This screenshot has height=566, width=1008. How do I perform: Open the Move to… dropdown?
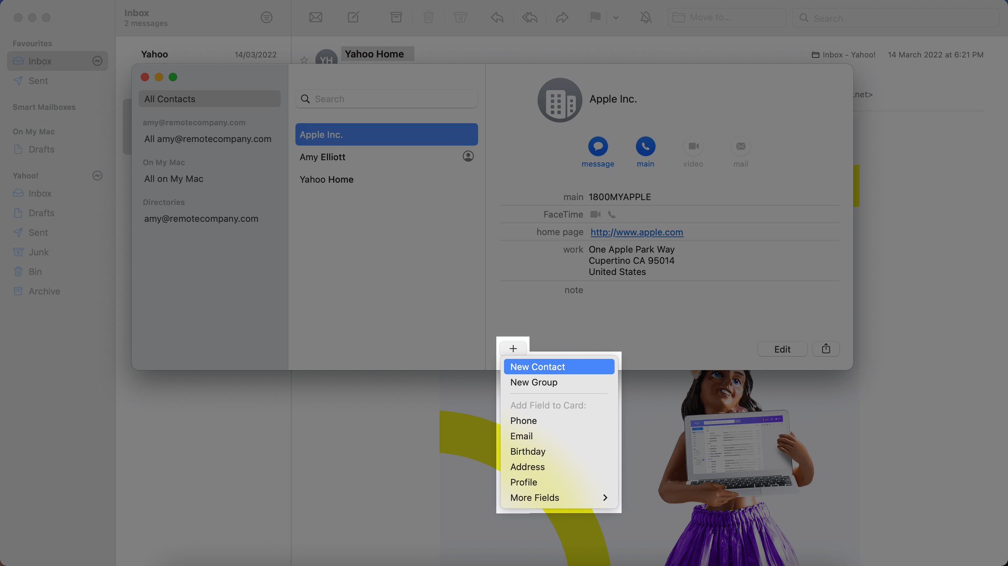tap(726, 17)
